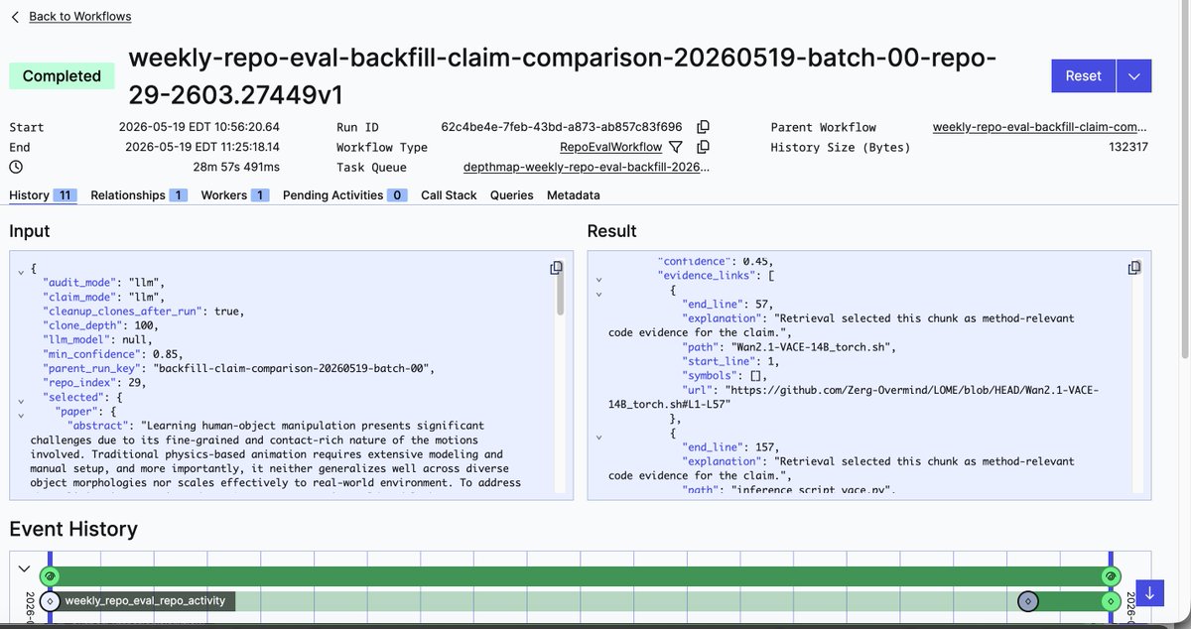The width and height of the screenshot is (1191, 629).
Task: Click the End time 11:25:18.14
Action: pos(202,147)
